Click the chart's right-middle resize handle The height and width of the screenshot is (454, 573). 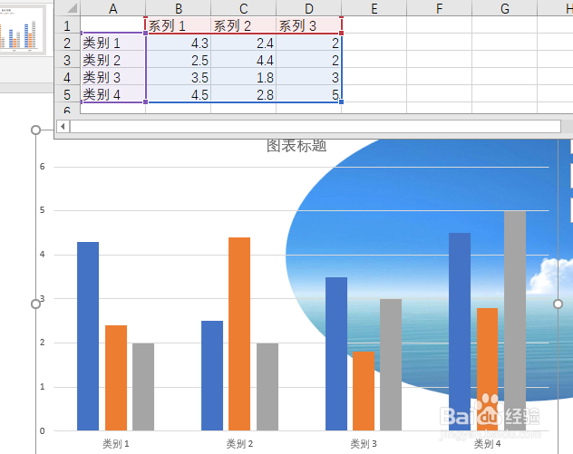(x=558, y=304)
